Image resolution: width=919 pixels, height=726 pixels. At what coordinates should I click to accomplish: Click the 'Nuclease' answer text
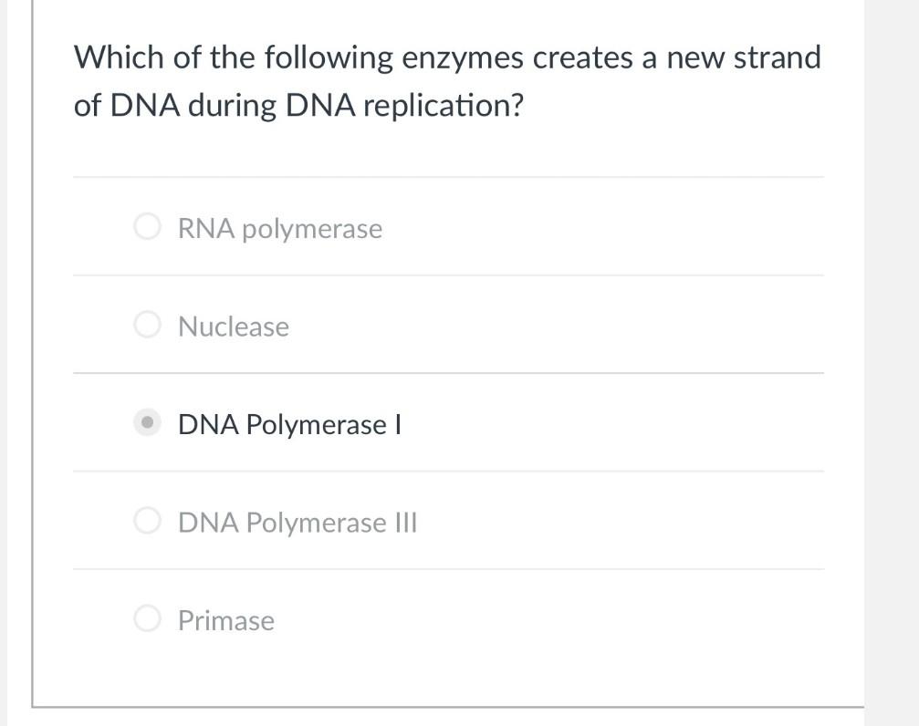(234, 326)
